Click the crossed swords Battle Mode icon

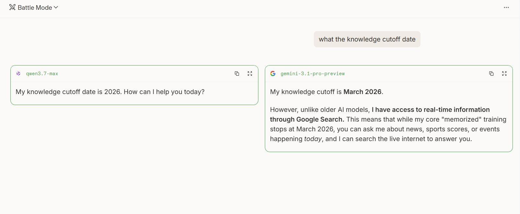tap(12, 7)
